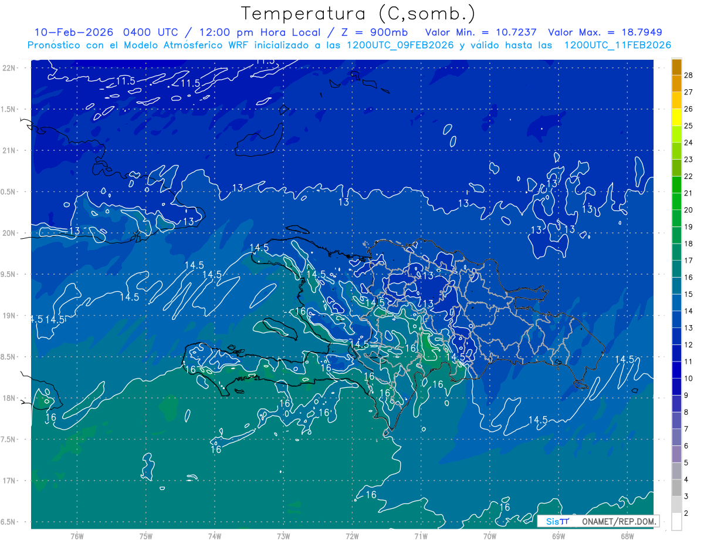Viewport: 704px width, 544px height.
Task: Click the '74W' longitude axis label
Action: pos(214,536)
